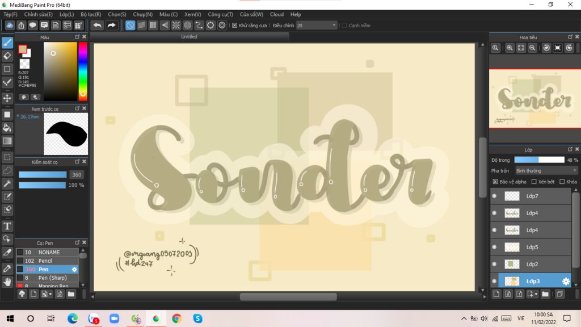Rotate canvas left in Navigator
The height and width of the screenshot is (327, 581).
(x=546, y=48)
